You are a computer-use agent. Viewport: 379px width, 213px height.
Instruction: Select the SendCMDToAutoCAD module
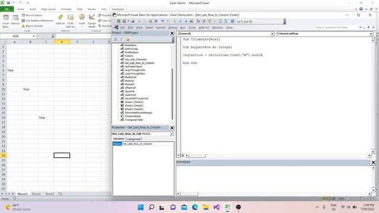(x=136, y=99)
